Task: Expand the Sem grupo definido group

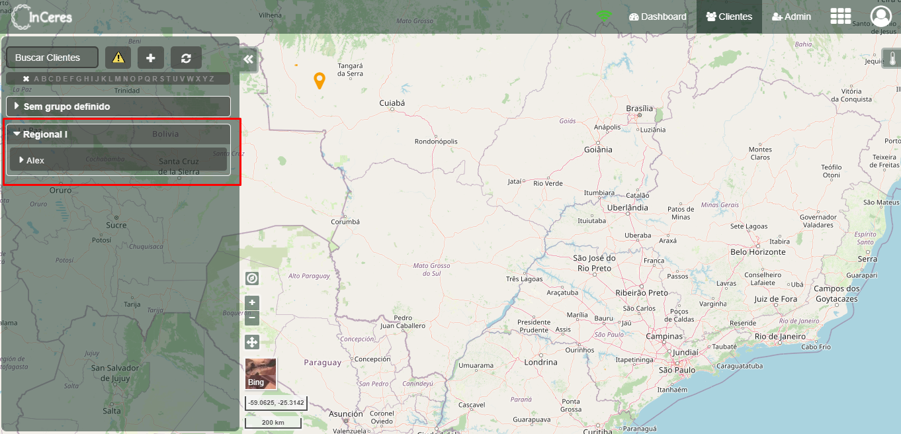Action: 118,107
